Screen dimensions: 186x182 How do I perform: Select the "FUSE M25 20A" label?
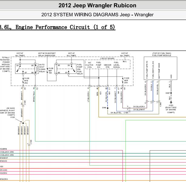[127, 80]
